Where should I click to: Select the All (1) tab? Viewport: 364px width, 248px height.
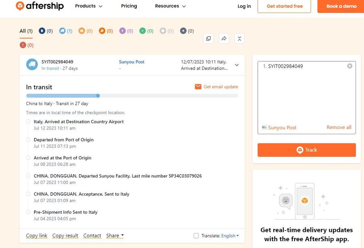[x=26, y=31]
